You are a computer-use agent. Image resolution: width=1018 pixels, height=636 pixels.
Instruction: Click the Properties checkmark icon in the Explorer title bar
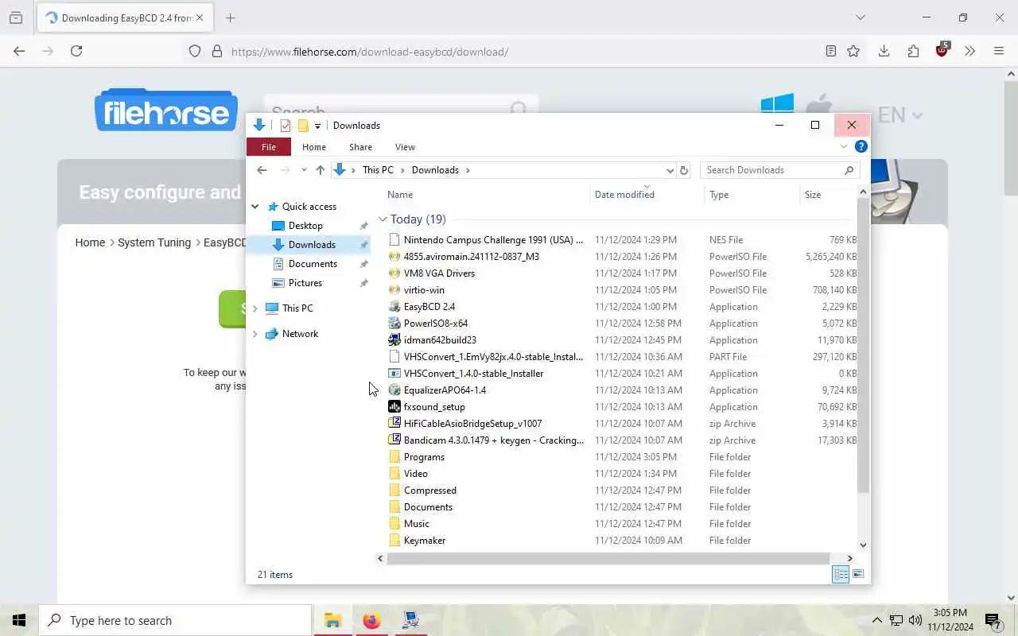point(286,126)
